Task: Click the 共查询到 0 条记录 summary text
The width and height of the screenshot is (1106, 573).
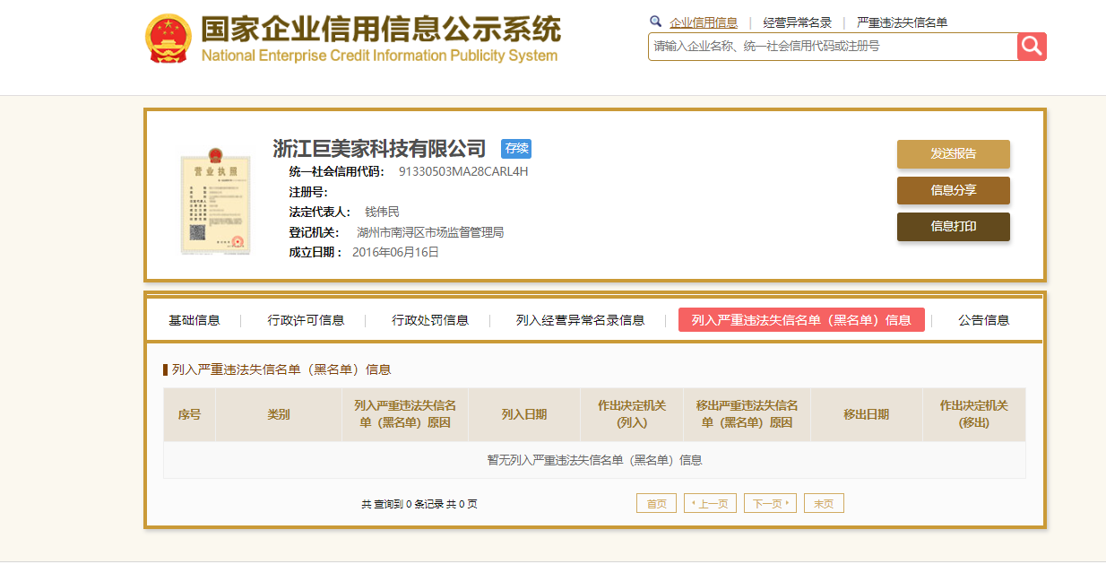Action: (419, 504)
